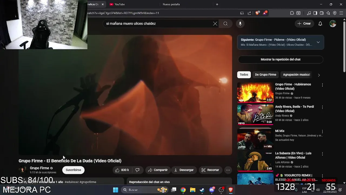Click the browser address bar URL

[123, 13]
